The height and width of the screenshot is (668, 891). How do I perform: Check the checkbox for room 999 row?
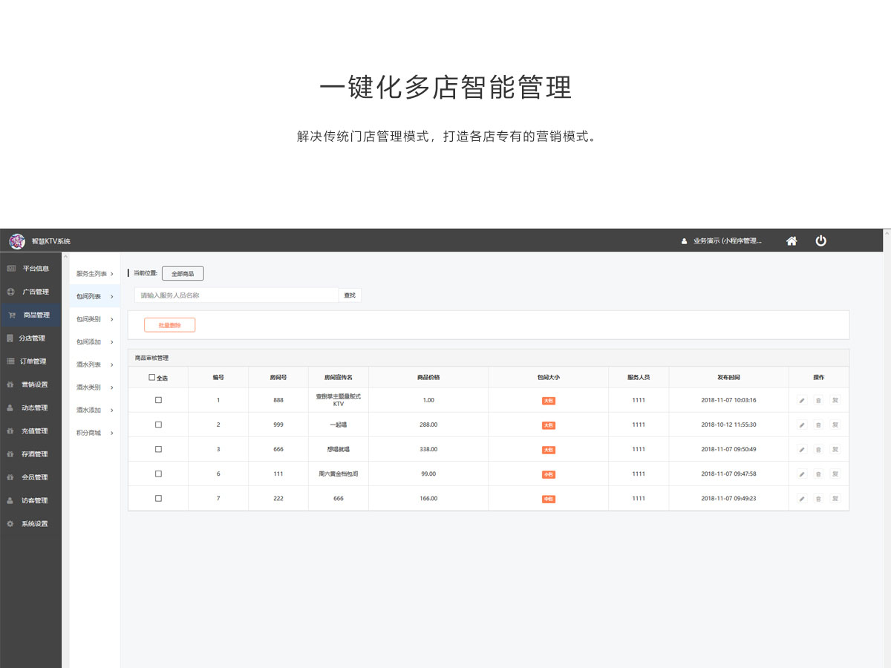point(158,425)
